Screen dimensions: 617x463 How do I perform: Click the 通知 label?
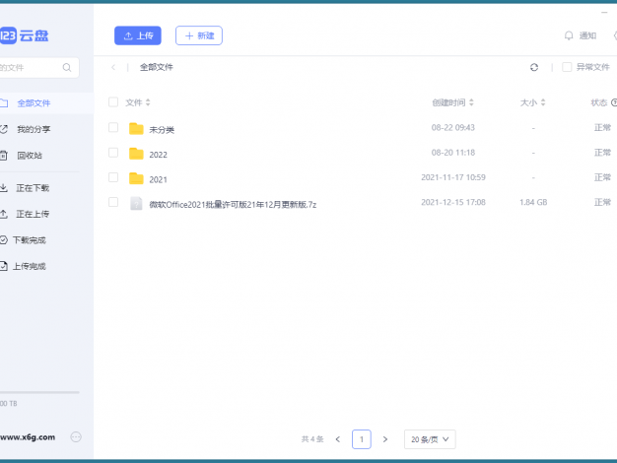tap(587, 35)
